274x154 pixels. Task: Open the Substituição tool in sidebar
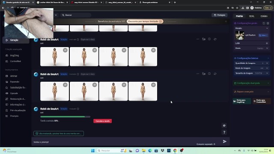point(16,87)
